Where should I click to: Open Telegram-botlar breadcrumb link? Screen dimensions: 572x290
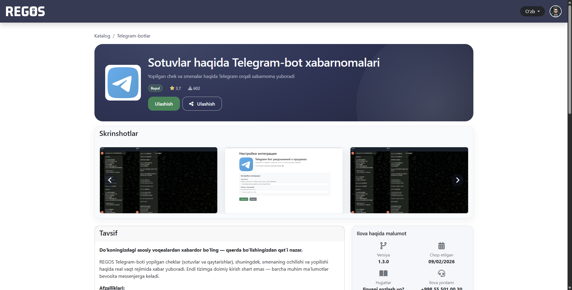tap(133, 36)
